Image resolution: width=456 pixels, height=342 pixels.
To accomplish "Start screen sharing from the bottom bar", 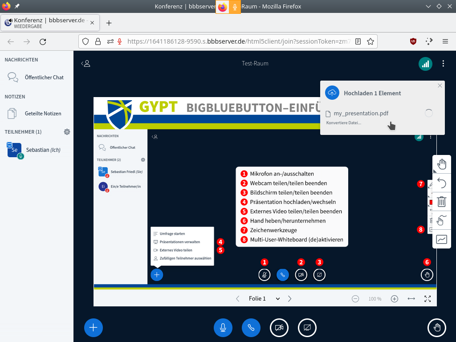I will pyautogui.click(x=307, y=328).
